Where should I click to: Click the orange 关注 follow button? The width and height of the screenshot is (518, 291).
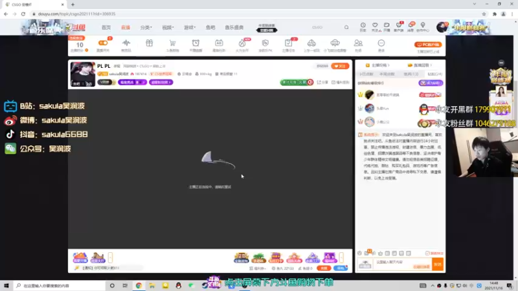click(x=340, y=66)
